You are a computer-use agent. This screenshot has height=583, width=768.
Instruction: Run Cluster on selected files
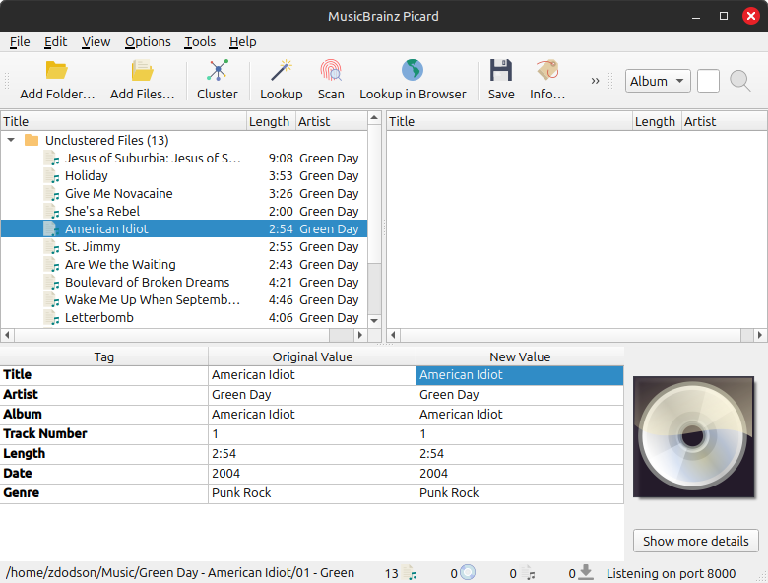pos(217,81)
